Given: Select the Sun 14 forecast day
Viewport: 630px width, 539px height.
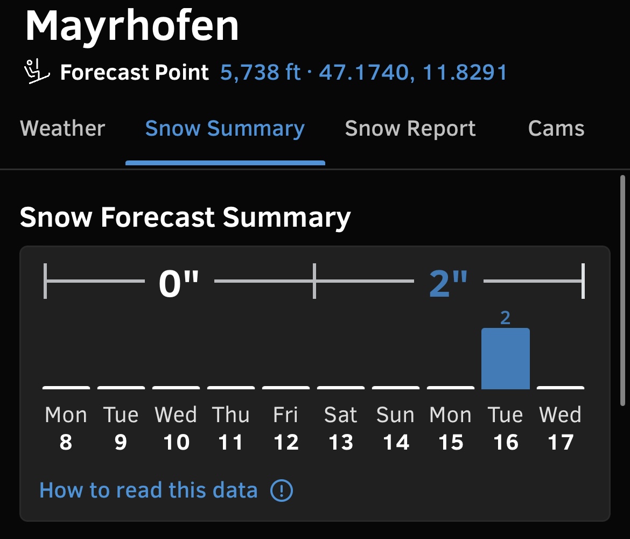Looking at the screenshot, I should 396,429.
